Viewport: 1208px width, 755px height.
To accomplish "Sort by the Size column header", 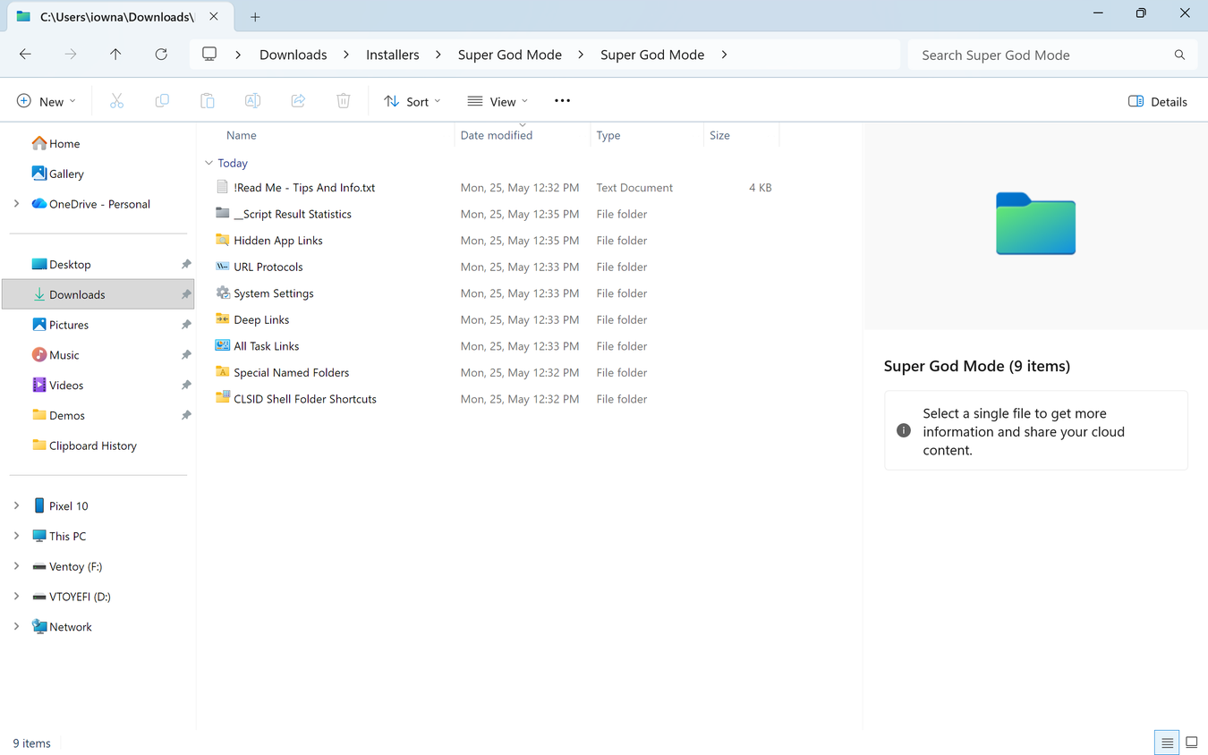I will 719,135.
